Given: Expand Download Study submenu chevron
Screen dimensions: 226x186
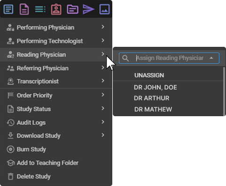Looking at the screenshot, I should point(103,135).
